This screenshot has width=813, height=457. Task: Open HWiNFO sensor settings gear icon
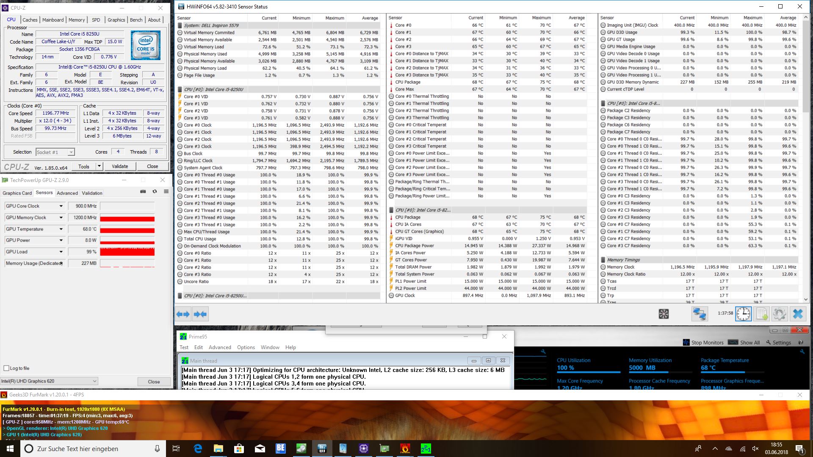tap(780, 314)
